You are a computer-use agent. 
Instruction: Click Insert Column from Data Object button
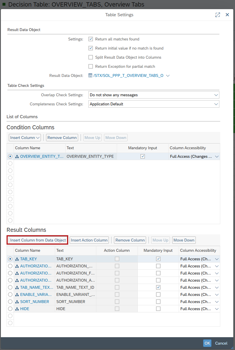(38, 240)
